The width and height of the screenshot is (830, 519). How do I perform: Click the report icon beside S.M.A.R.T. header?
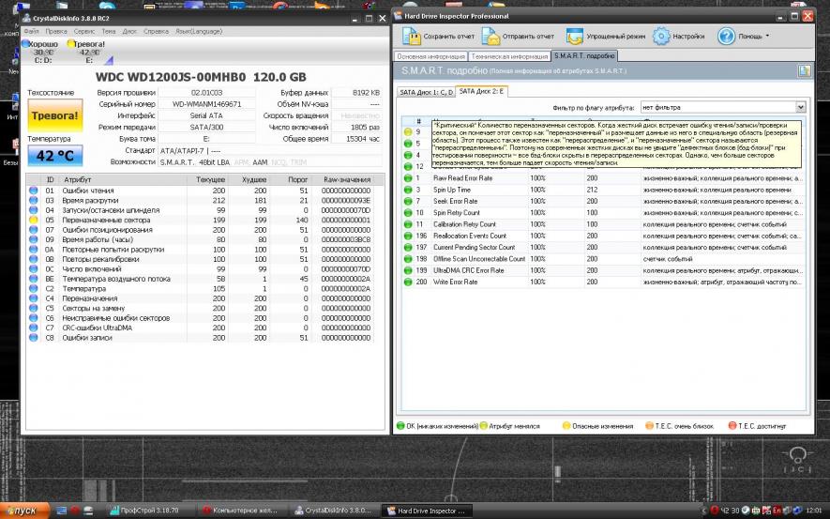coord(804,71)
